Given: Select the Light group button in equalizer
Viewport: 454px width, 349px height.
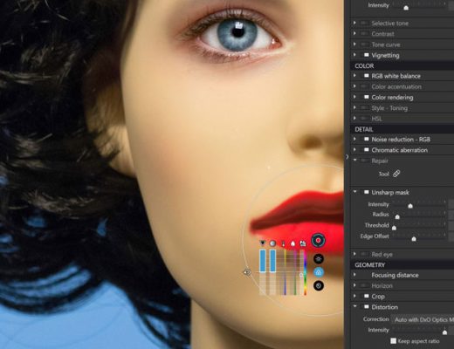Looking at the screenshot, I should [x=319, y=258].
